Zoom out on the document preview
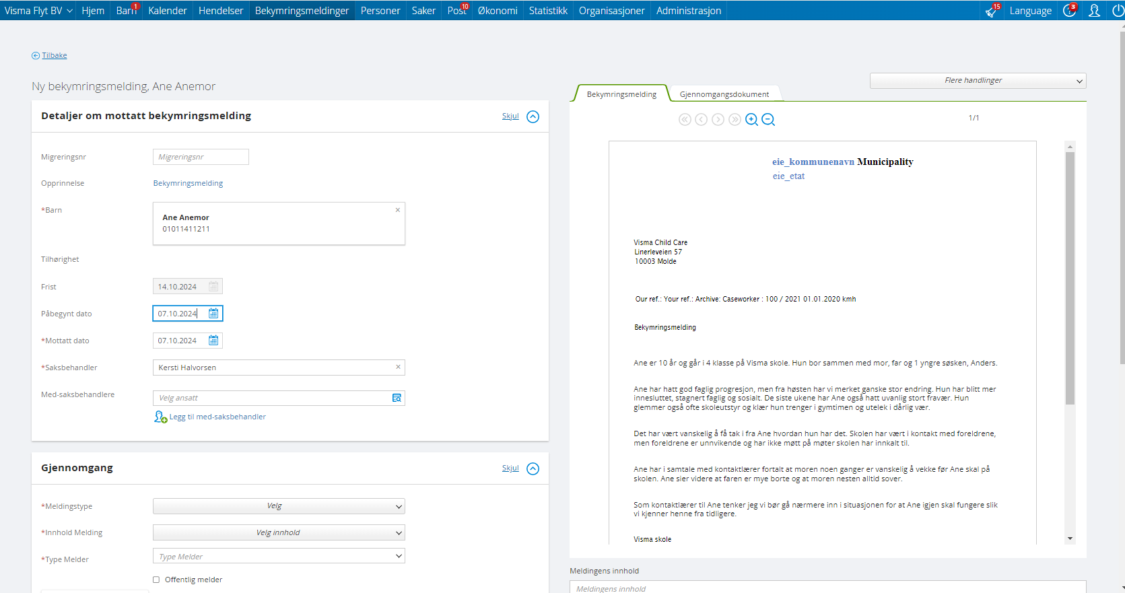This screenshot has height=593, width=1125. pos(768,119)
